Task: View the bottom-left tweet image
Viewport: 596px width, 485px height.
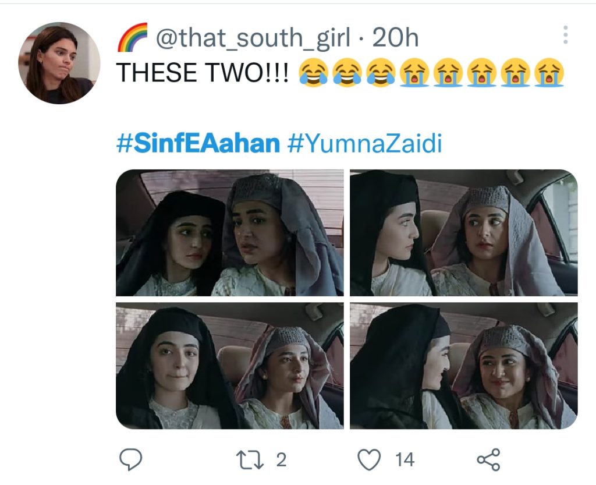Action: (229, 366)
